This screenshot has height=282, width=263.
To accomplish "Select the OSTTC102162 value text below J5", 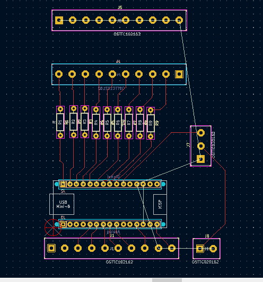I will coord(127,34).
